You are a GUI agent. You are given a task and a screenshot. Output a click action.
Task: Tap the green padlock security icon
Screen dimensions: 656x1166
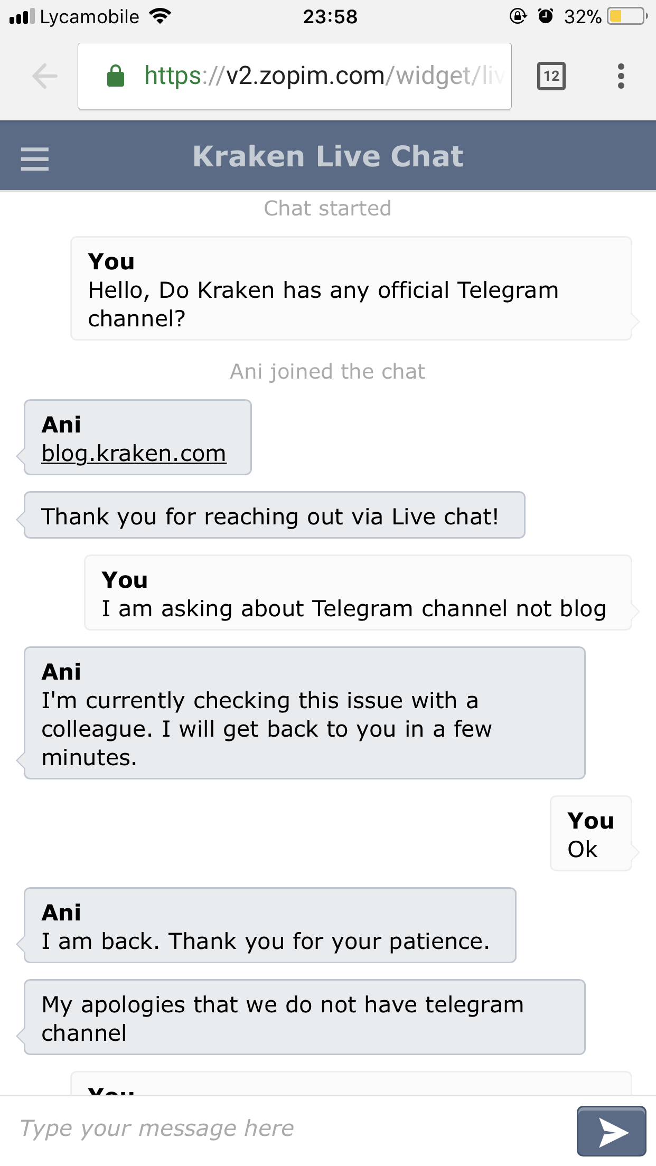(116, 76)
